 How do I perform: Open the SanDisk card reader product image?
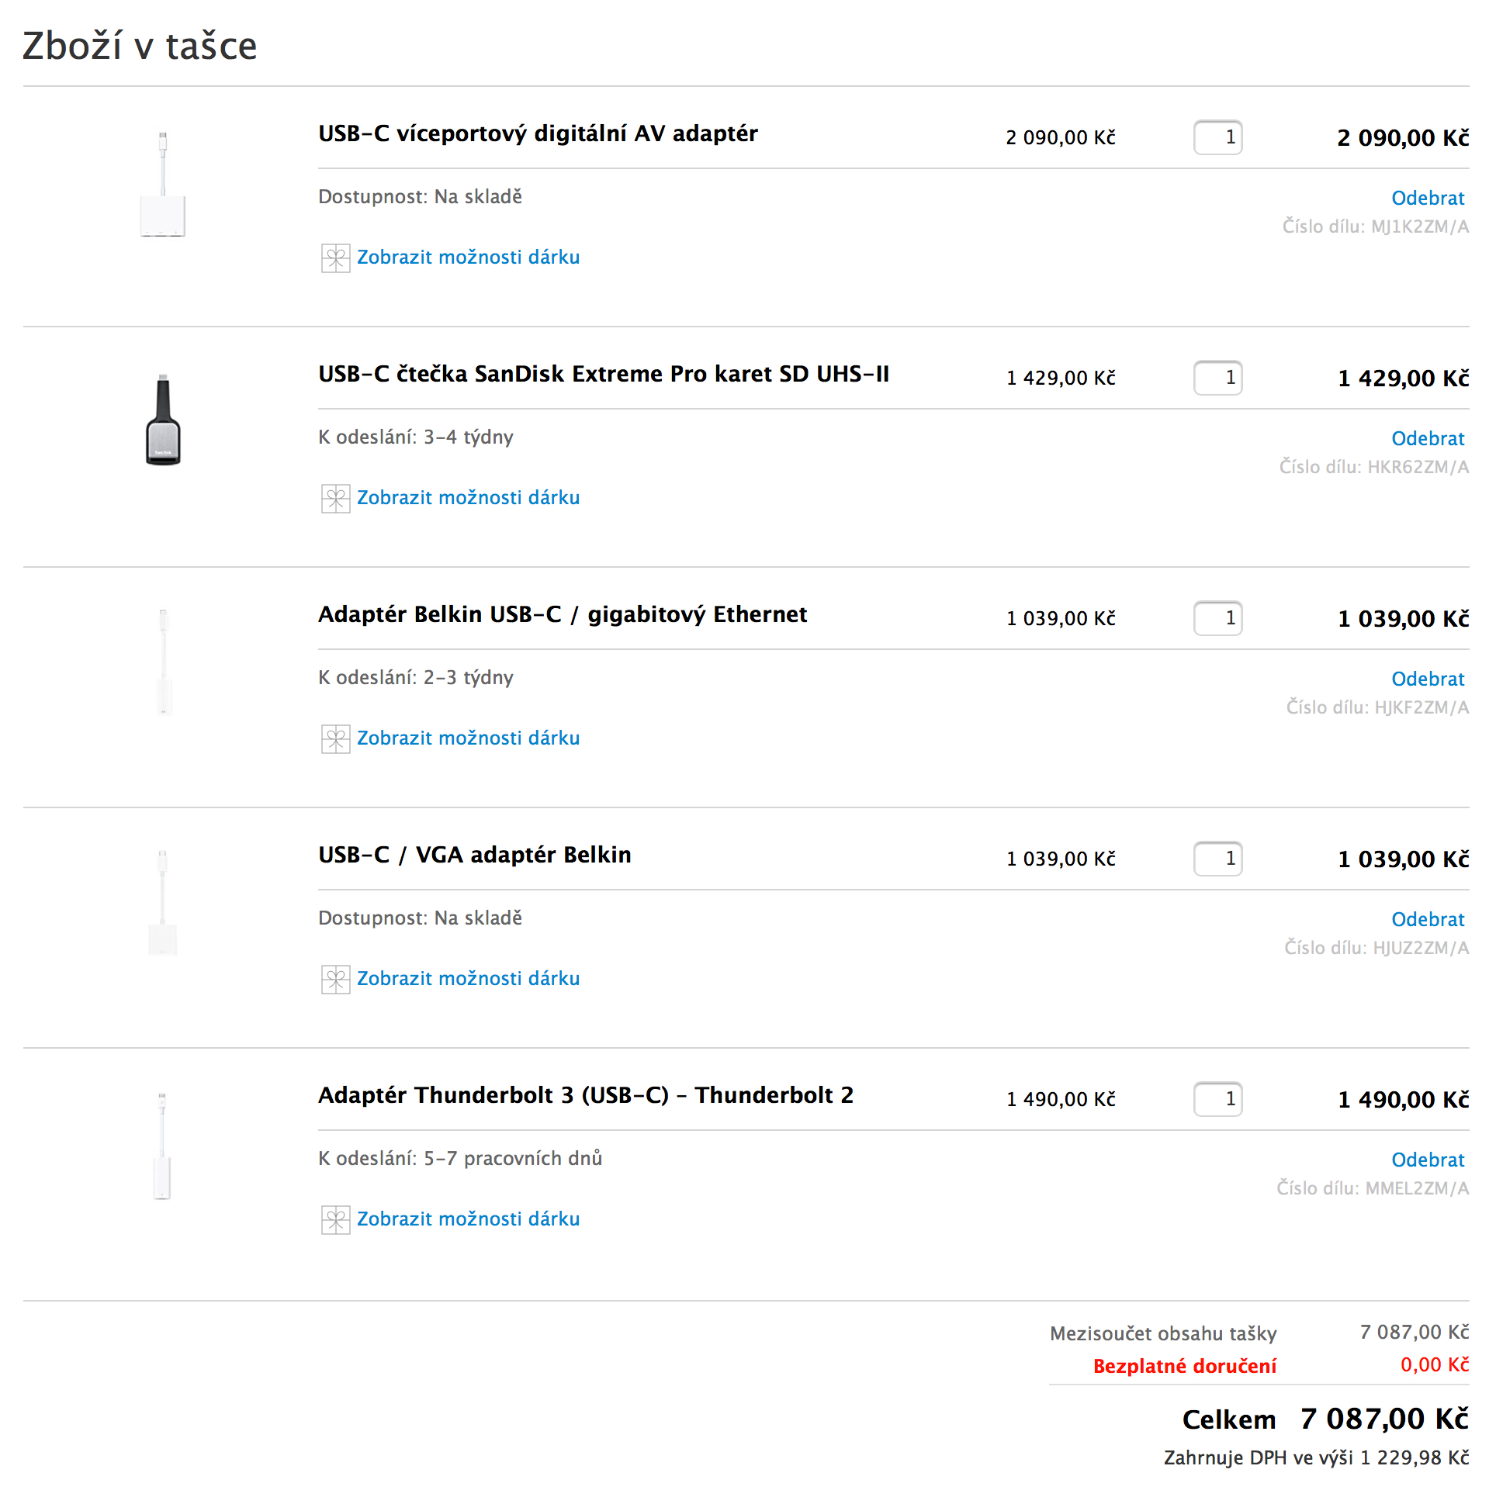coord(163,420)
